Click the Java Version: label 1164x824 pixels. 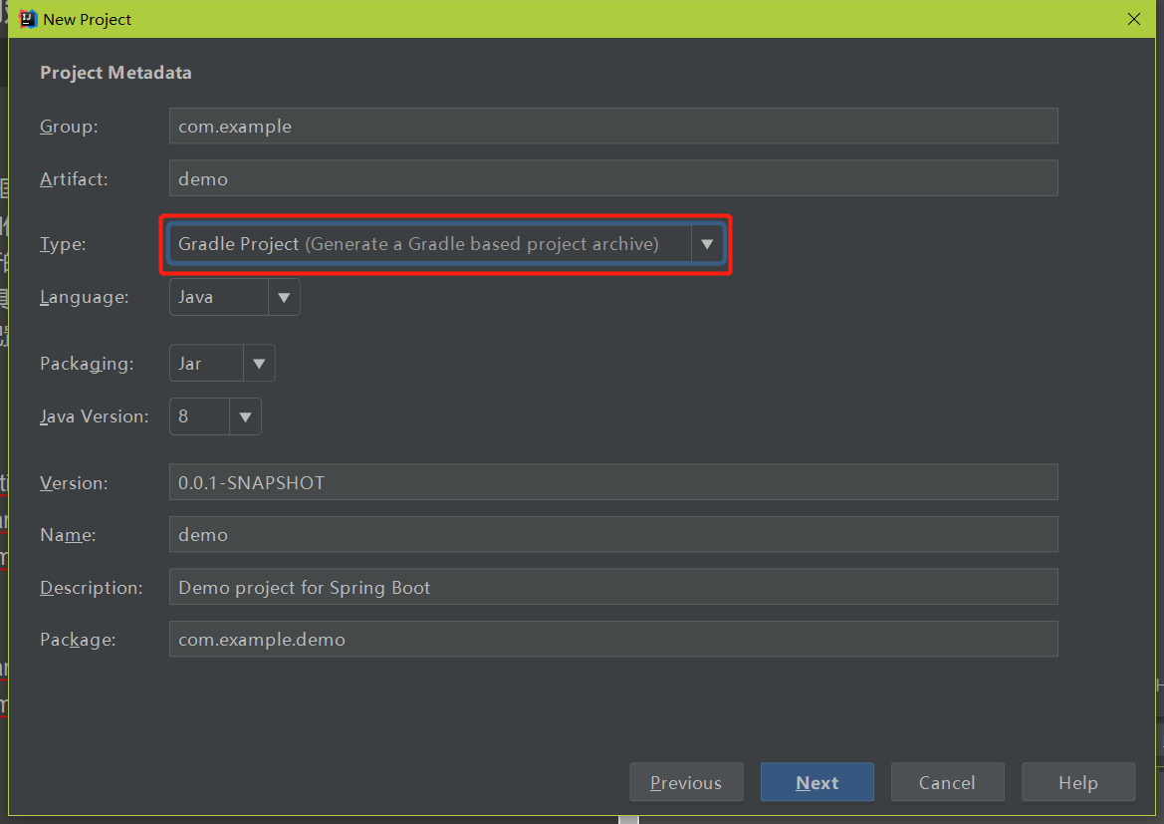click(95, 416)
